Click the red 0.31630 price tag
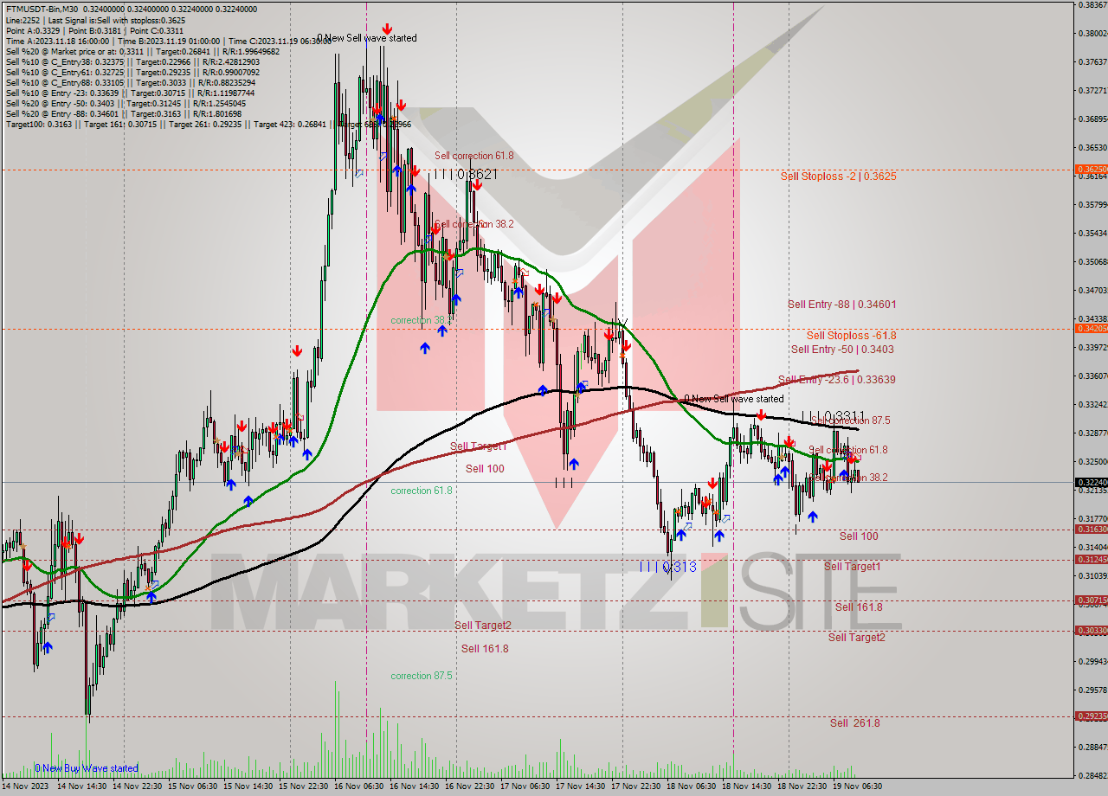Screen dimensions: 1108x796 pyautogui.click(x=1091, y=529)
